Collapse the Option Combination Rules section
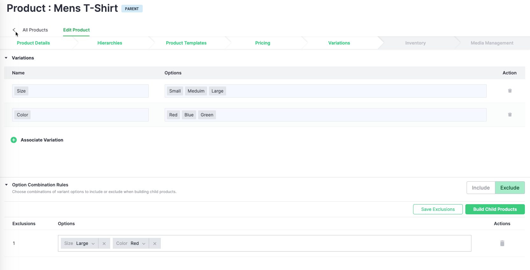Screen dimensions: 530x270 [x=6, y=185]
